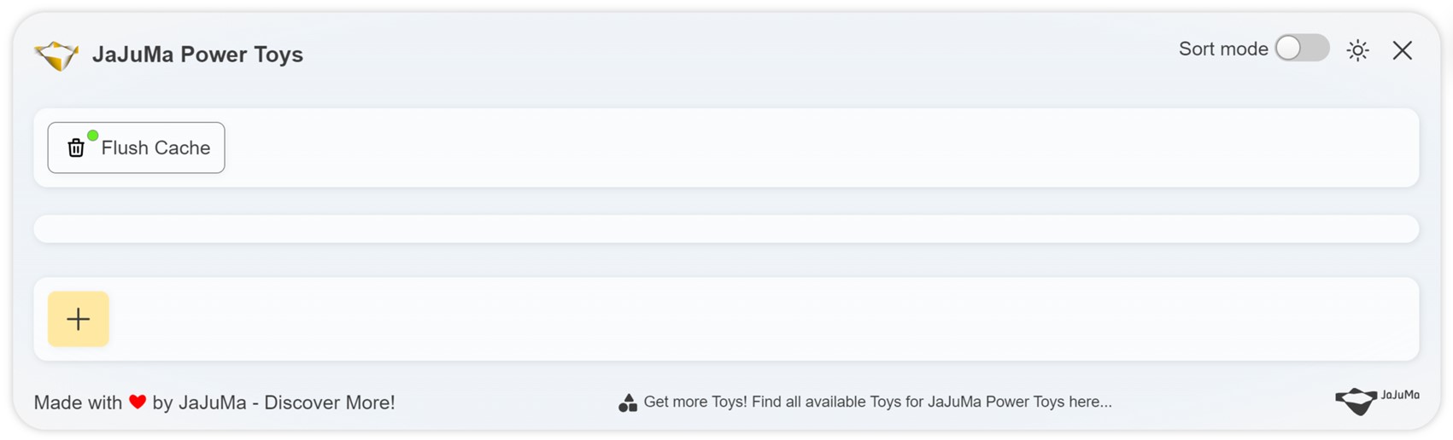Click the shapes icon beside Get more Toys

coord(628,402)
